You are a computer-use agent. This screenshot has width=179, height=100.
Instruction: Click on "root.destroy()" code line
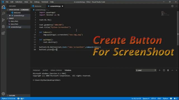coord(50,42)
